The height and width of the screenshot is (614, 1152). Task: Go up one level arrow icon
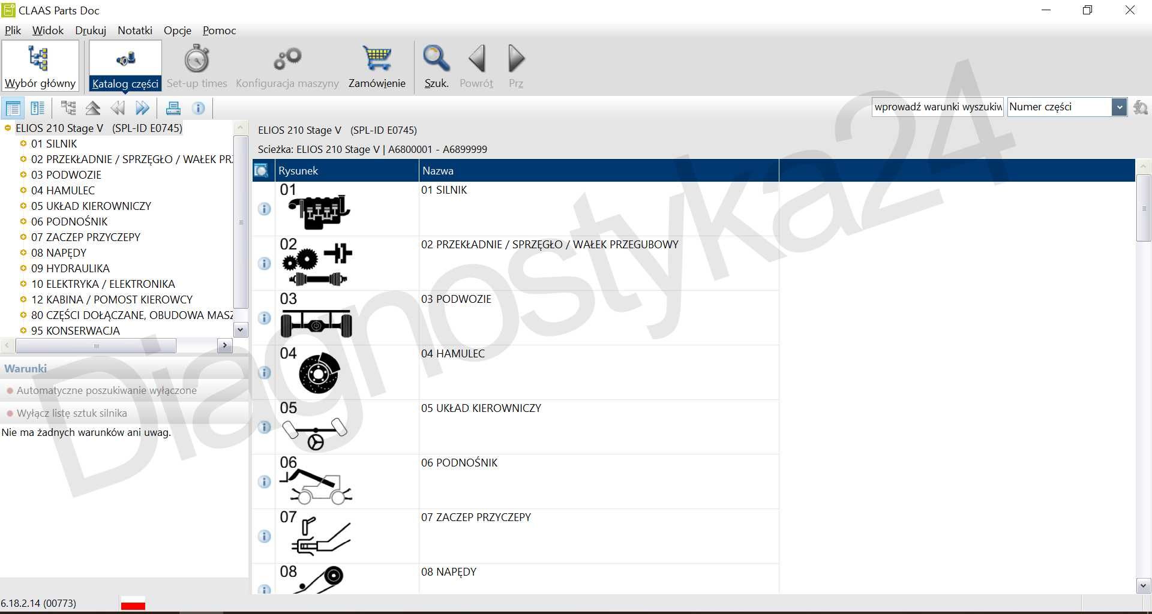93,108
